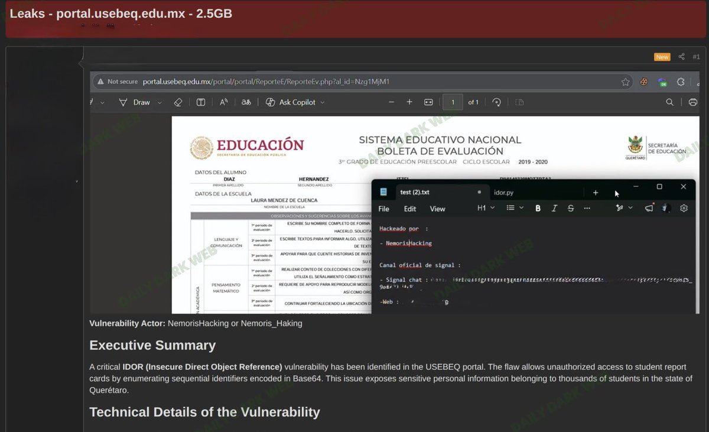Search in the PDF document
Screen dimensions: 709x432
coord(669,102)
